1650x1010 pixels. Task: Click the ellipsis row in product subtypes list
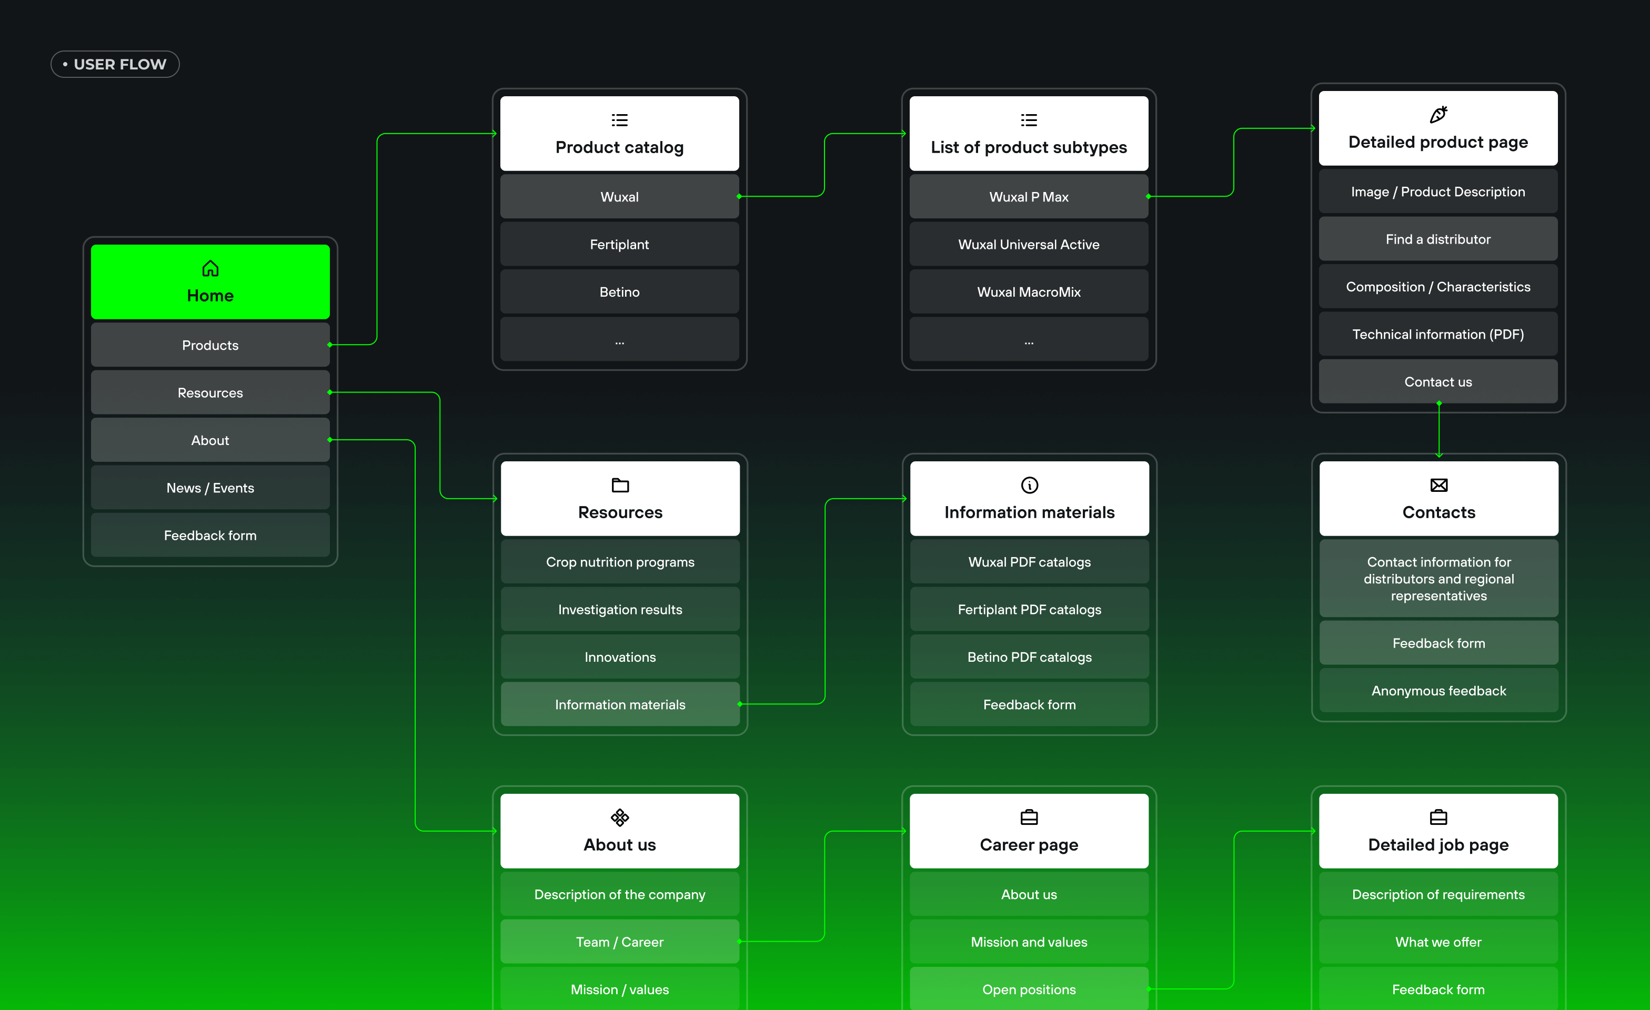click(1029, 339)
